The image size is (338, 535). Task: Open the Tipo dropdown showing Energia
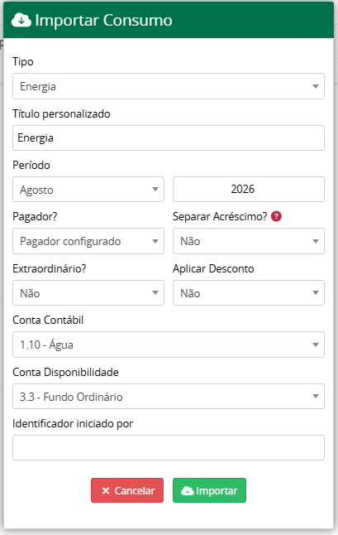[169, 86]
